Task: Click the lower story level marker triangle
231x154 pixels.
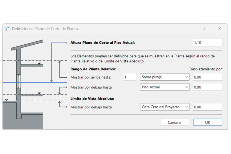Action: [x=39, y=93]
